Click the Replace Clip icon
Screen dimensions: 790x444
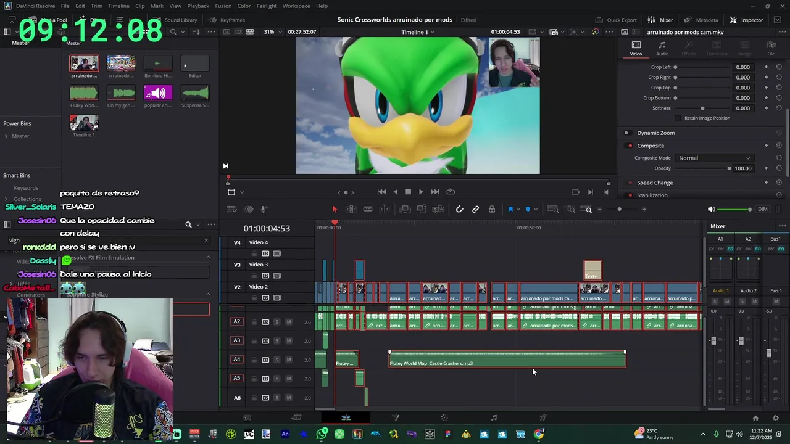tap(438, 210)
